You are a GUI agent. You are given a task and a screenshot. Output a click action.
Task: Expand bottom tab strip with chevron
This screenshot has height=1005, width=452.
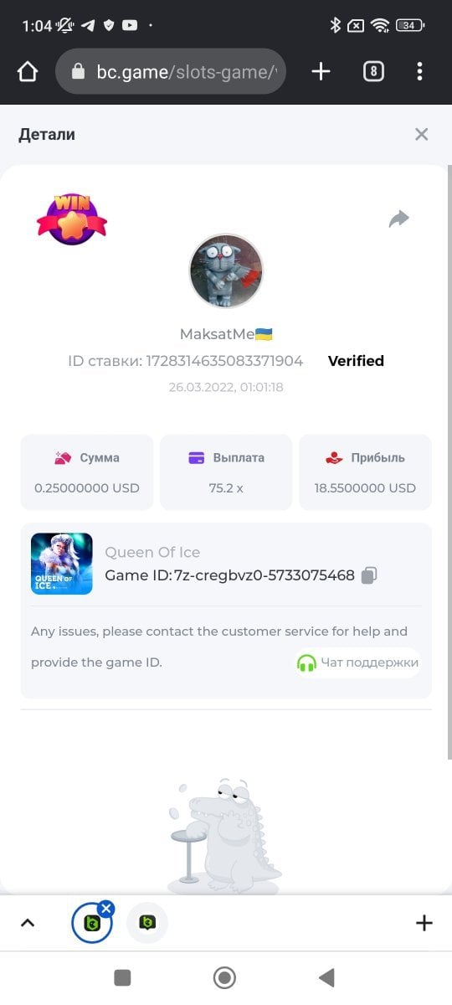point(28,923)
